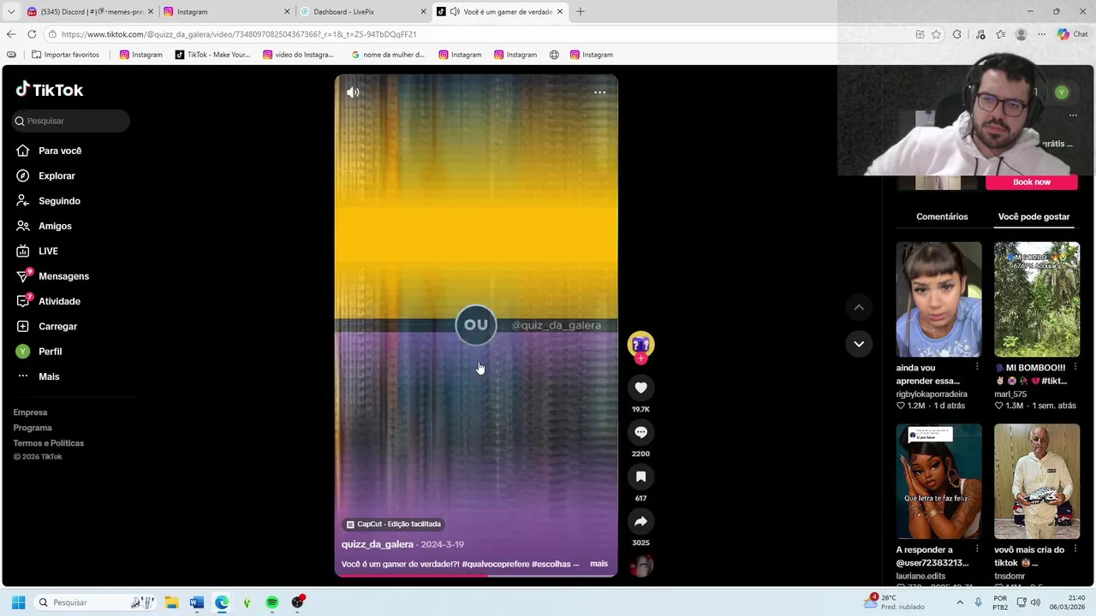1096x616 pixels.
Task: Share the video with the arrow icon
Action: [640, 521]
